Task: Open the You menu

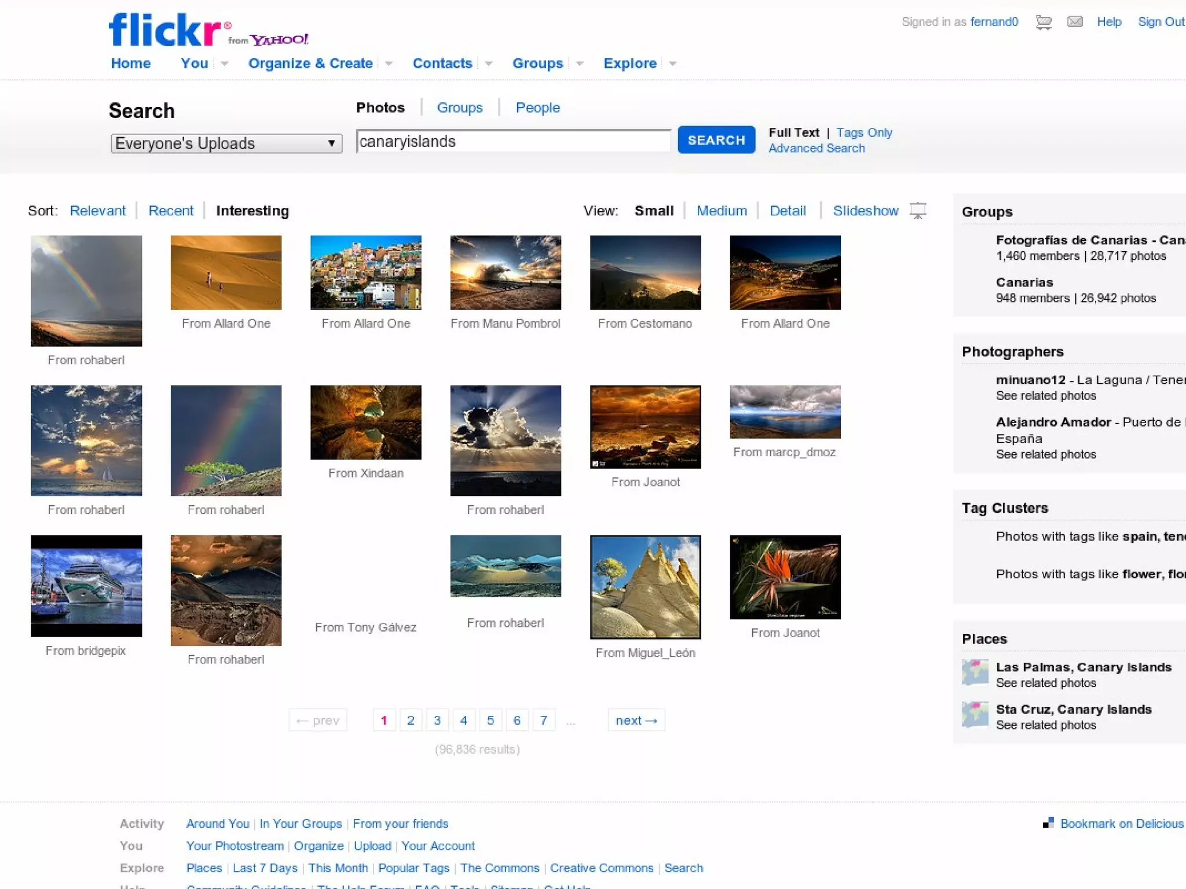Action: [x=195, y=63]
